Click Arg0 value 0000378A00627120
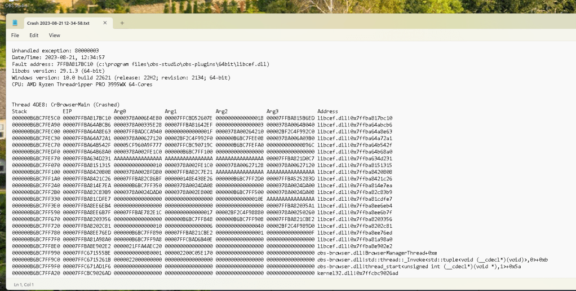Screen dimensions: 576x291 click(x=138, y=139)
